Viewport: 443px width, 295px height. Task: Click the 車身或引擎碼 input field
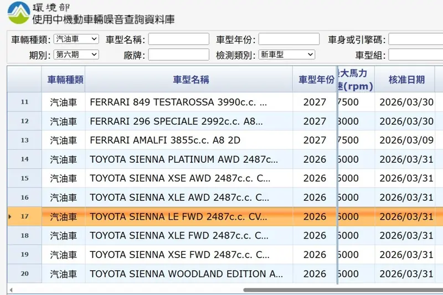tap(415, 39)
